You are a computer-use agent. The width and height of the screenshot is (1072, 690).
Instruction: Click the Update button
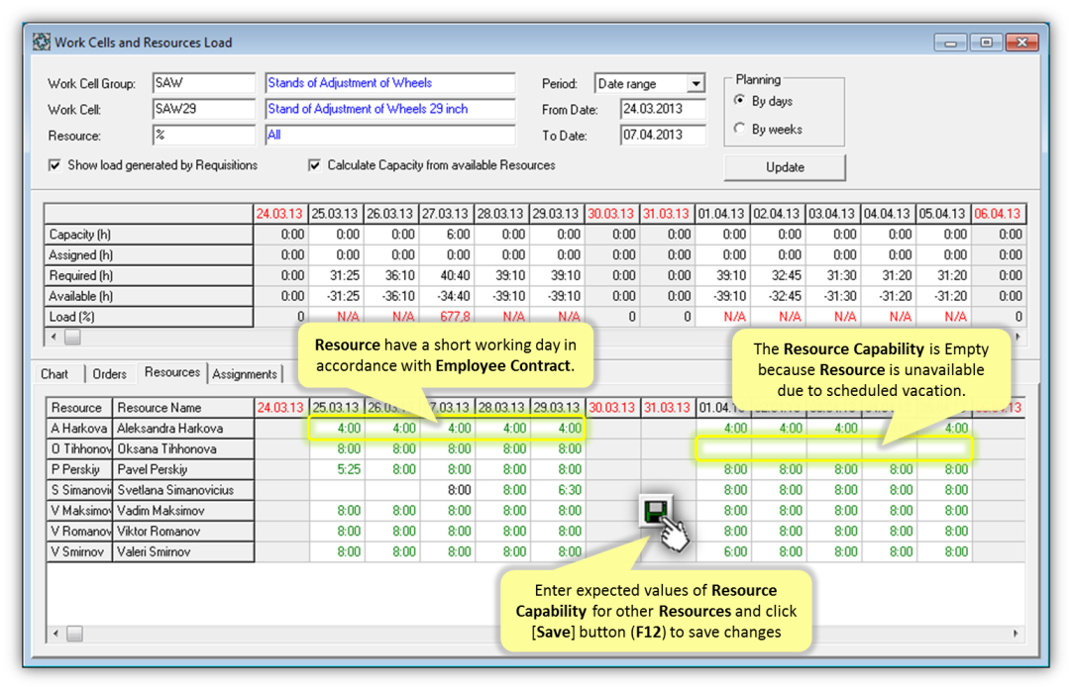tap(785, 167)
